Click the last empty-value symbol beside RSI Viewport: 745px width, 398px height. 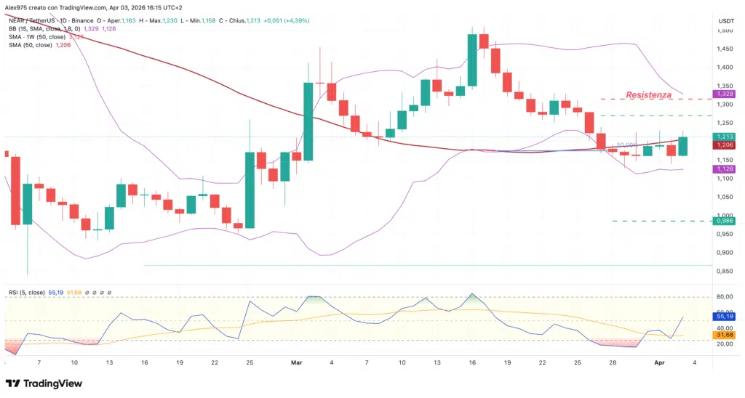(108, 292)
